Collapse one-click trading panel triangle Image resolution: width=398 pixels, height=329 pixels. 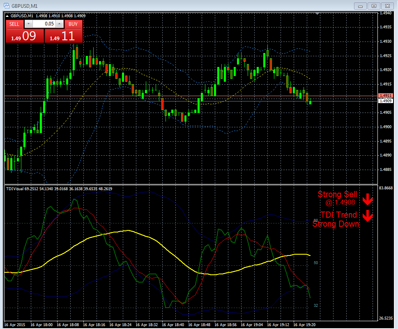point(7,16)
